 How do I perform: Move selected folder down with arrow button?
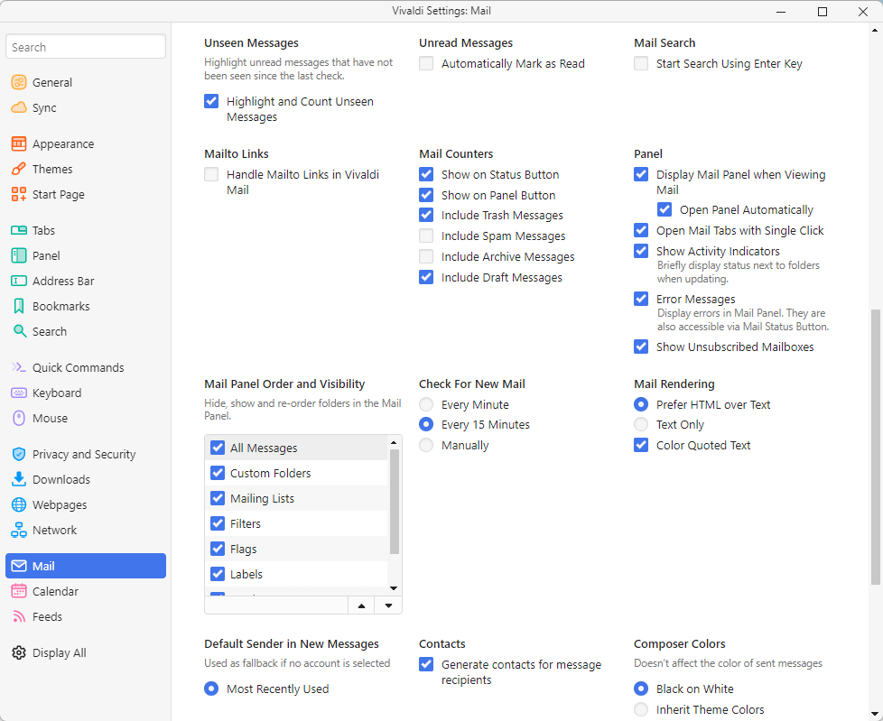pos(388,605)
